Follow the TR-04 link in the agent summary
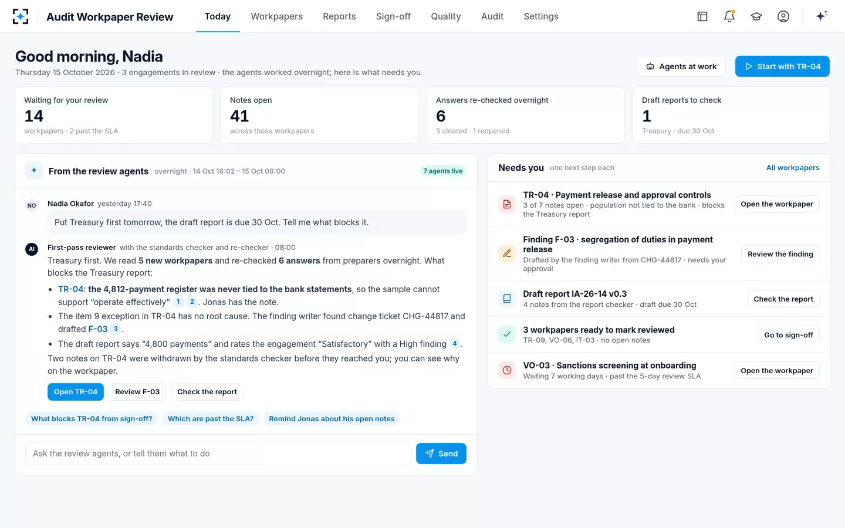Viewport: 845px width, 528px height. tap(70, 289)
